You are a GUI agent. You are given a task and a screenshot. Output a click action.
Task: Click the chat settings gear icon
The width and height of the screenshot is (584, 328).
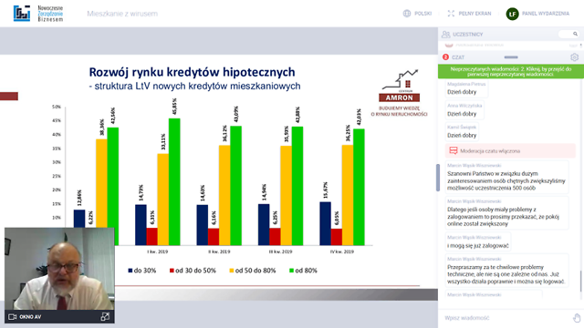tap(574, 57)
